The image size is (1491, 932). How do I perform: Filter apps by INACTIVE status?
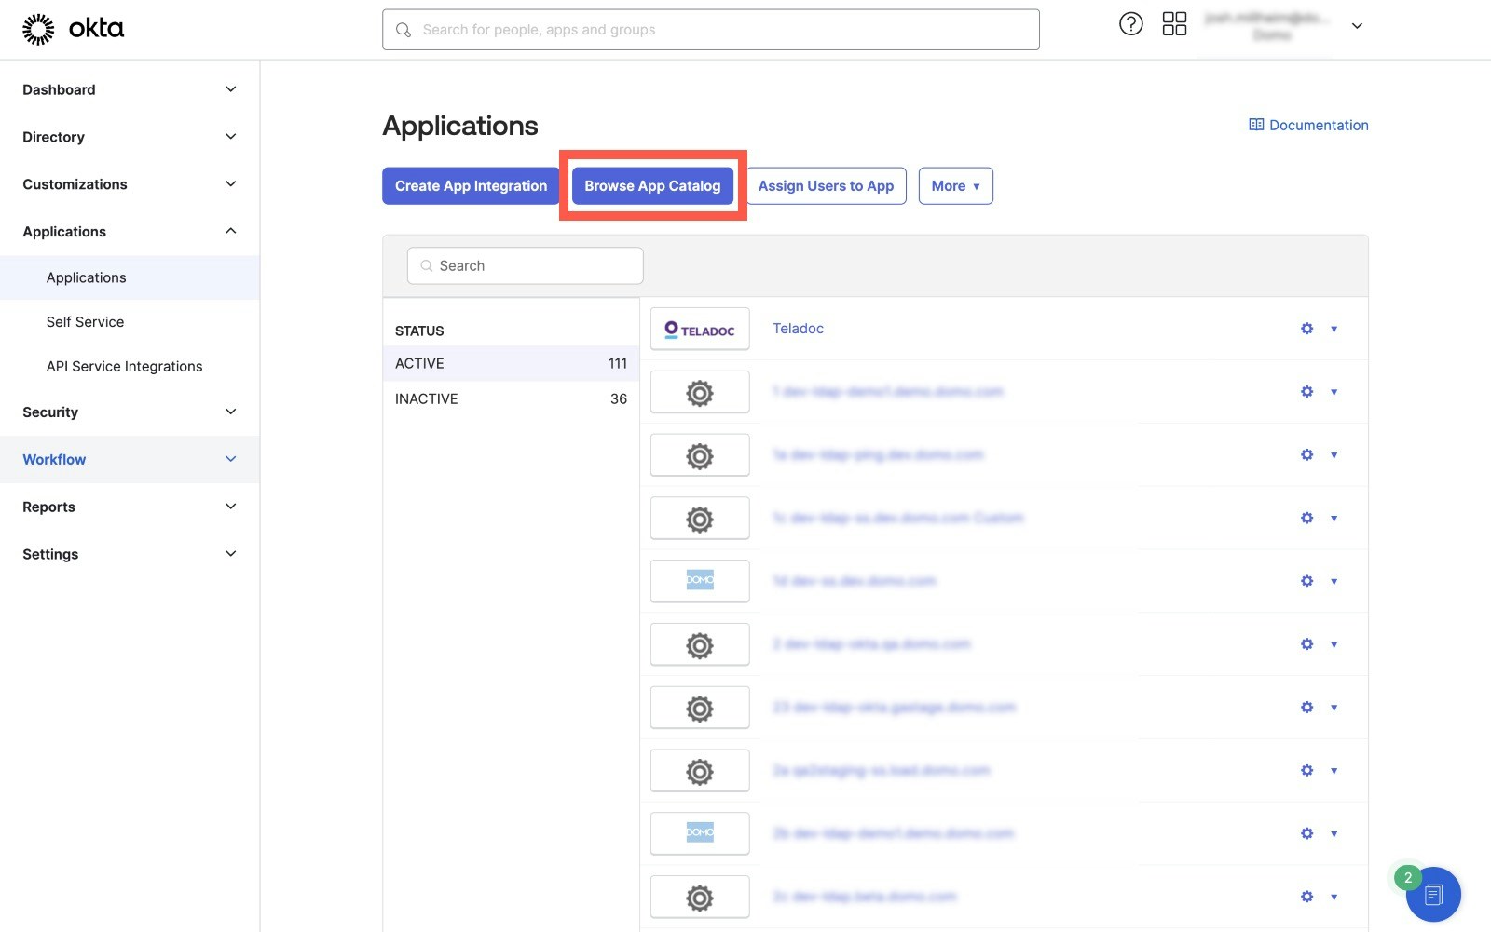coord(426,398)
